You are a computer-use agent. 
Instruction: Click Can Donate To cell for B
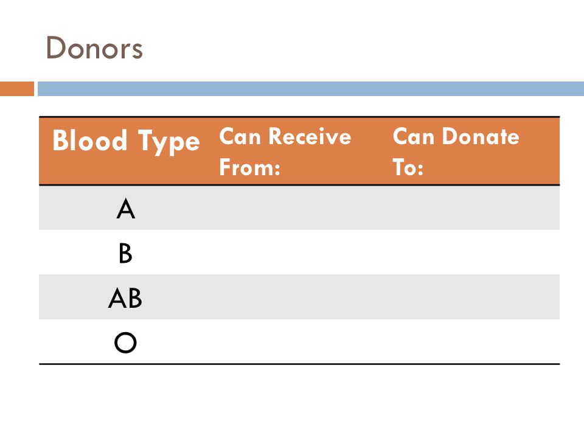coord(473,252)
